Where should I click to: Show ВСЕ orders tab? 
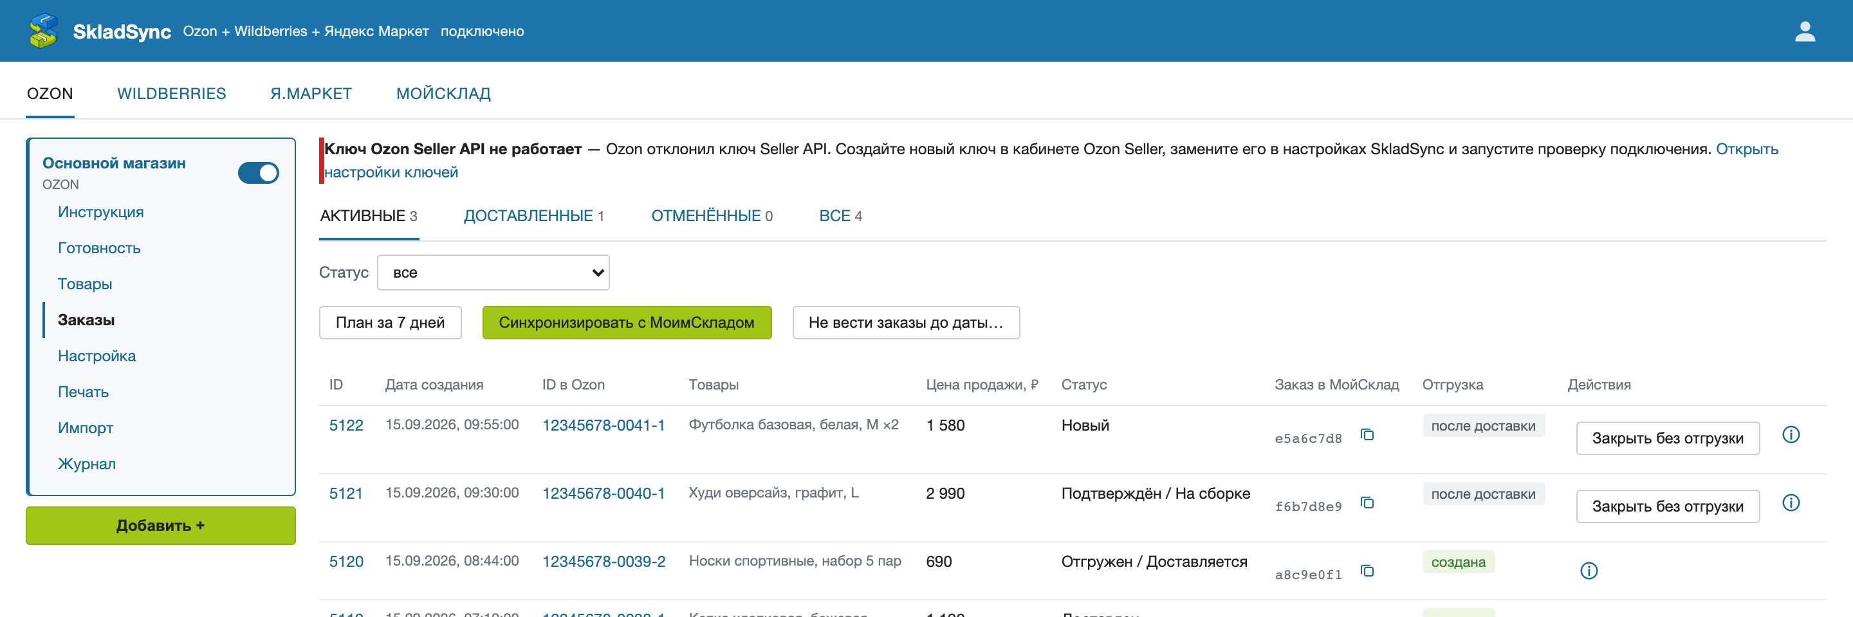click(x=840, y=216)
